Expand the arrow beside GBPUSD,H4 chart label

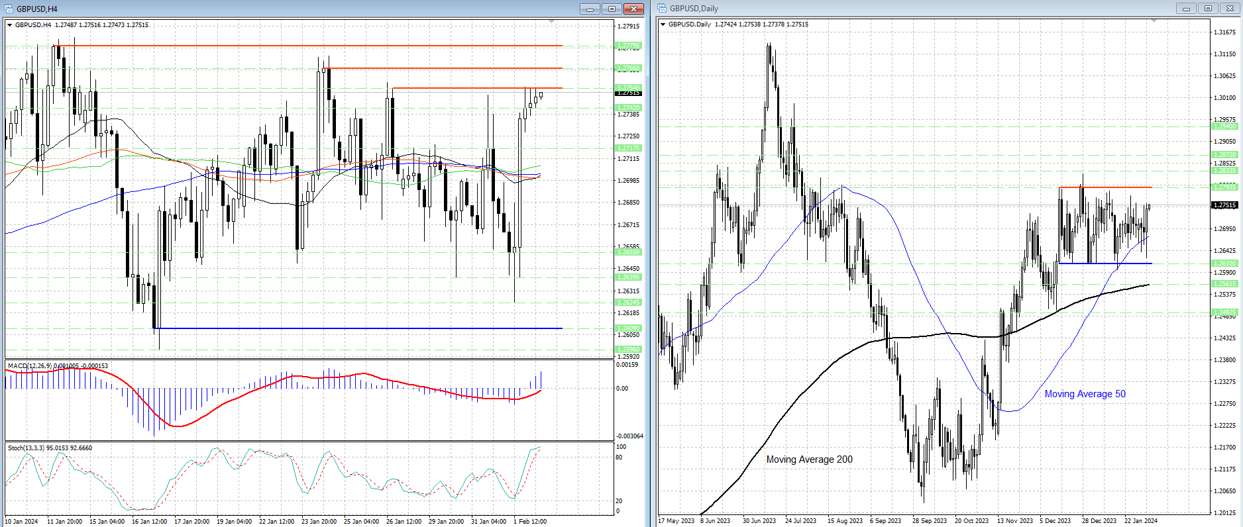coord(10,25)
